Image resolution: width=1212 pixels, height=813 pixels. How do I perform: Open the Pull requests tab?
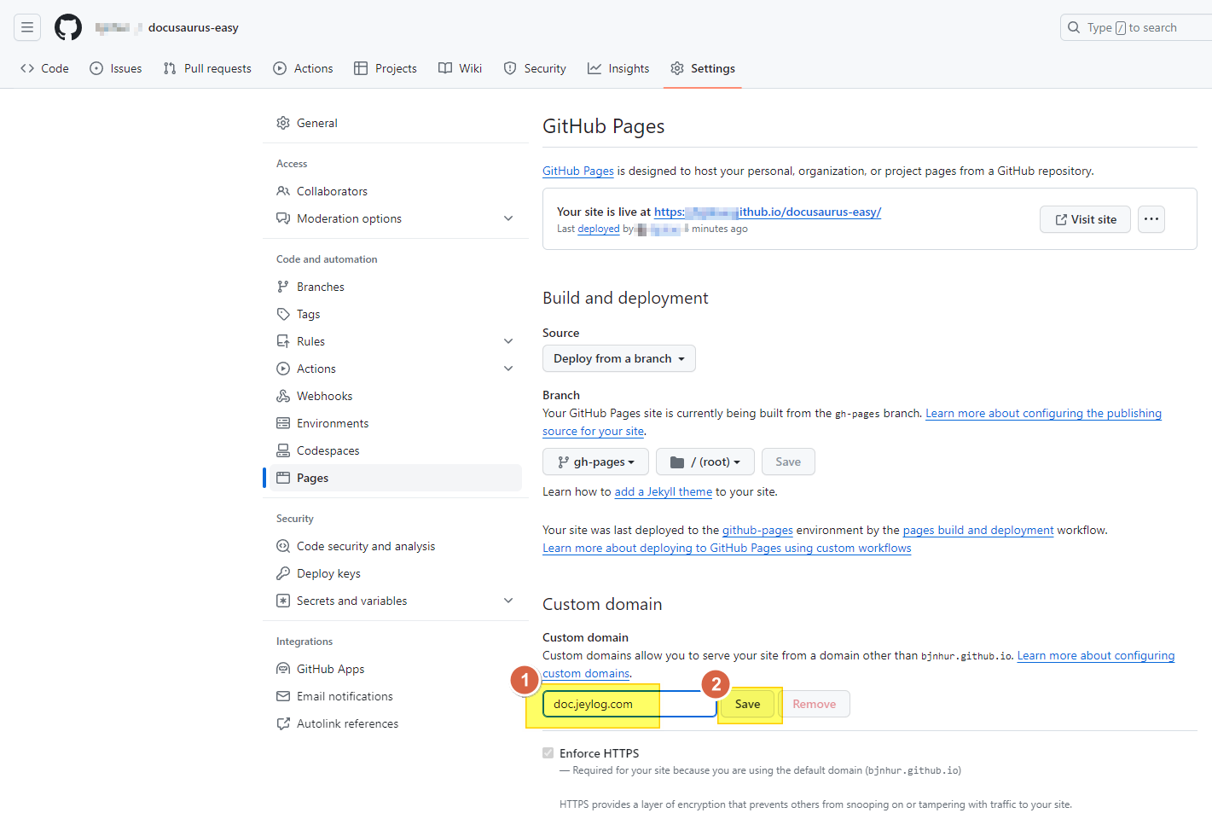[x=207, y=68]
